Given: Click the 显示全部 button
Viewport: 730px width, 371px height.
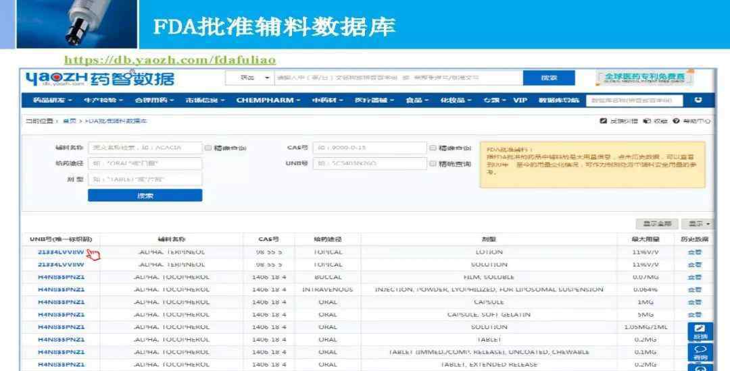Looking at the screenshot, I should (657, 224).
